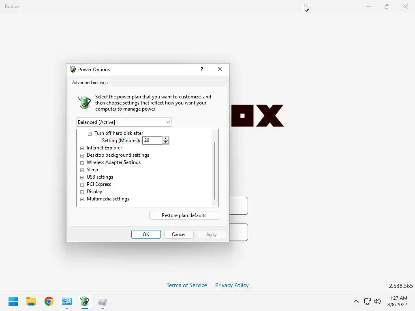Open Privacy Policy link in Roblox
Viewport: 415px width, 311px height.
(231, 285)
